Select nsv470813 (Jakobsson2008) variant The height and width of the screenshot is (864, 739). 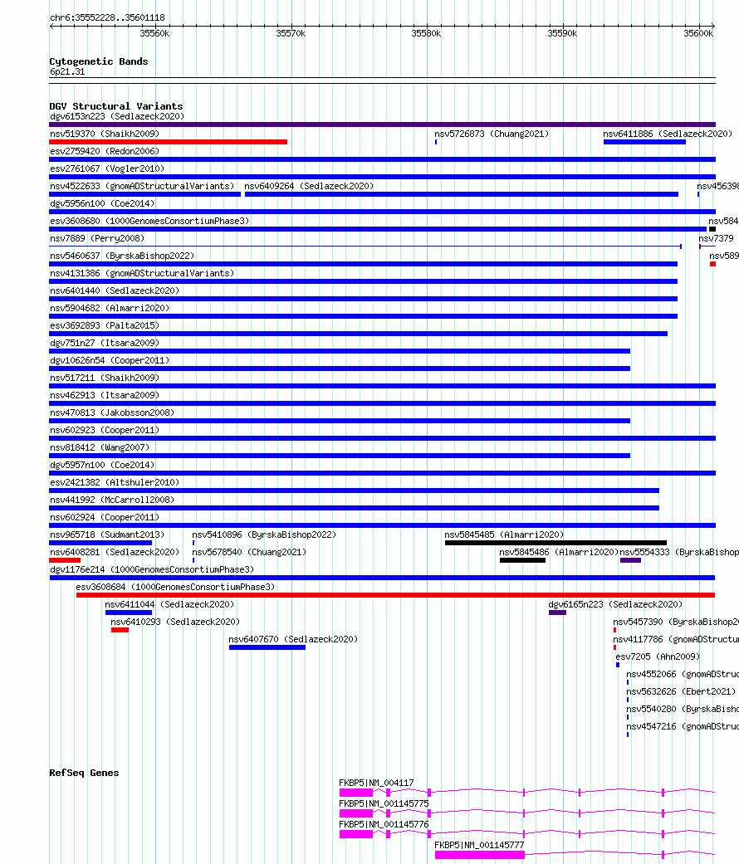[112, 412]
